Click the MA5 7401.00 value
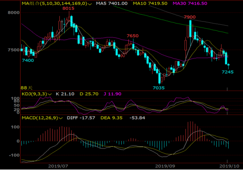The image size is (243, 170). pyautogui.click(x=112, y=4)
